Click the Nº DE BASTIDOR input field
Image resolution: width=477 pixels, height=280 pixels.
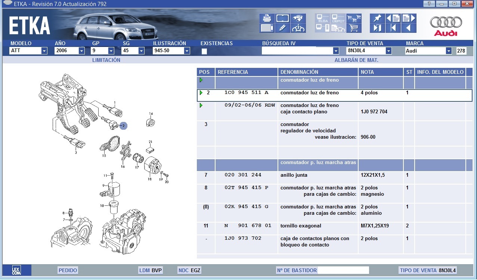[344, 270]
